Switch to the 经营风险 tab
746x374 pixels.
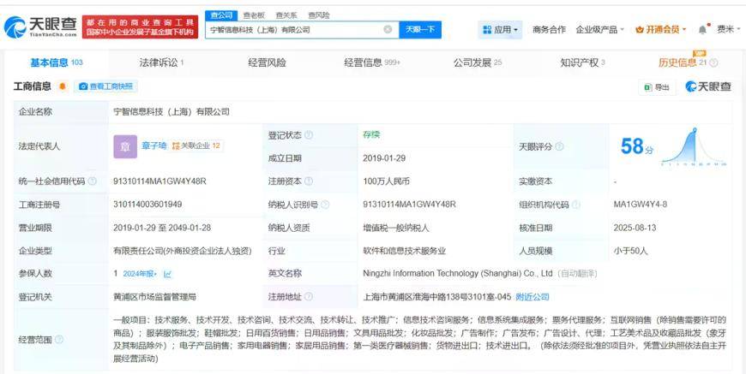267,62
